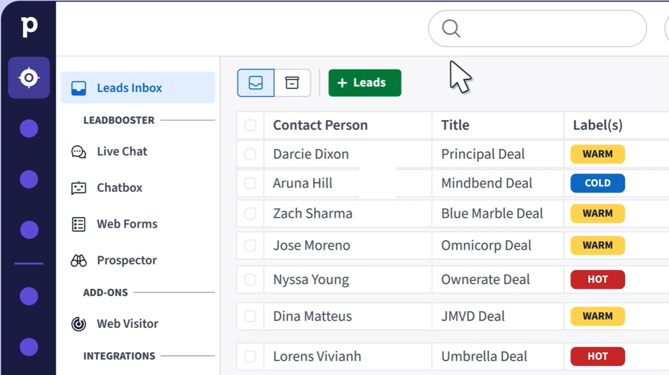Open the Umbrella Deal title

pos(484,356)
